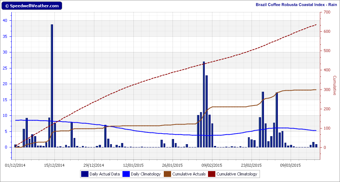This screenshot has width=340, height=182.
Task: Click the left axis value 15
Action: (5, 100)
